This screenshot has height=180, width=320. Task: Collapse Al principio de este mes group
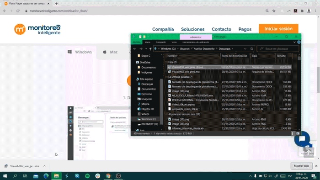pyautogui.click(x=166, y=114)
